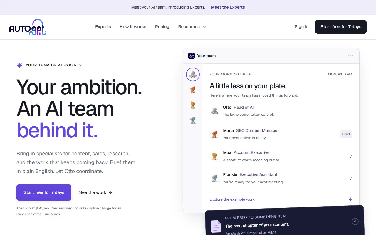Click the Your team panel app icon
This screenshot has height=235, width=376.
pos(192,56)
